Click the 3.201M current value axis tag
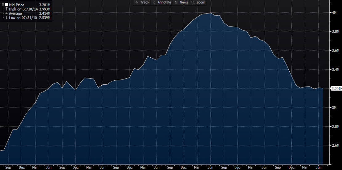 click(x=335, y=89)
